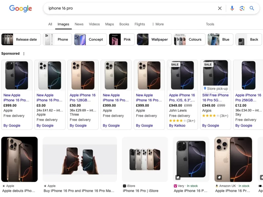Select the Wallpaper filter chip
The image size is (263, 197).
(154, 40)
